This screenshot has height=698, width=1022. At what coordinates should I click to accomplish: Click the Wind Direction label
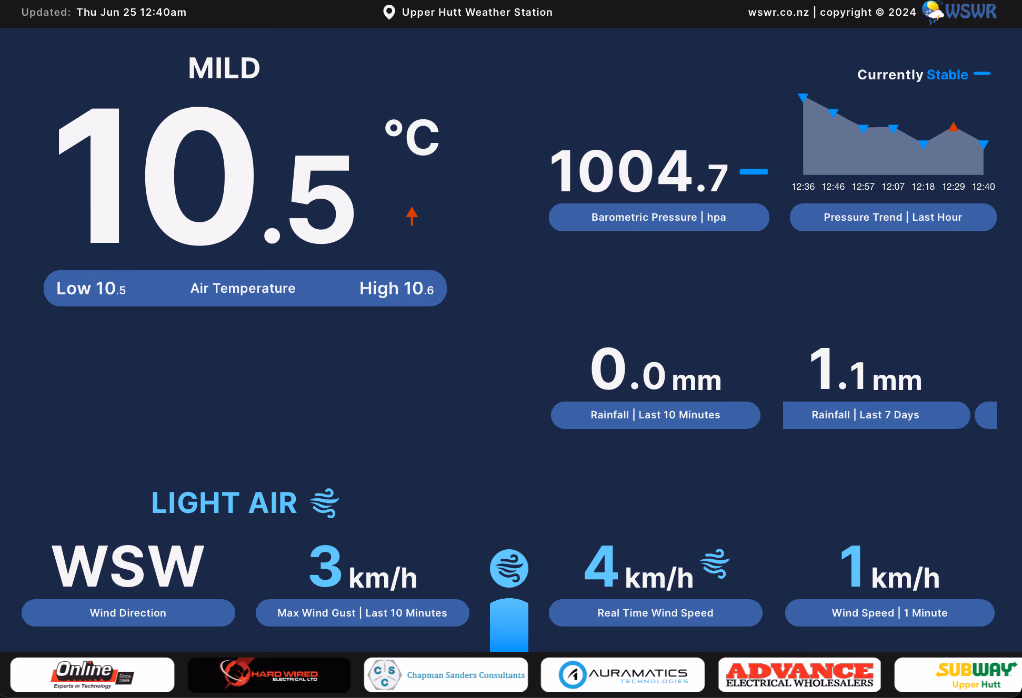coord(128,613)
